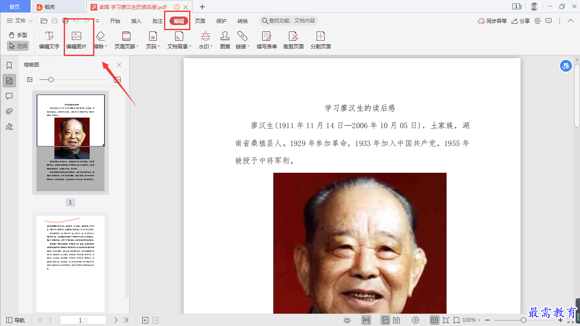Open the 首页 home tab
580x326 pixels.
click(x=15, y=7)
